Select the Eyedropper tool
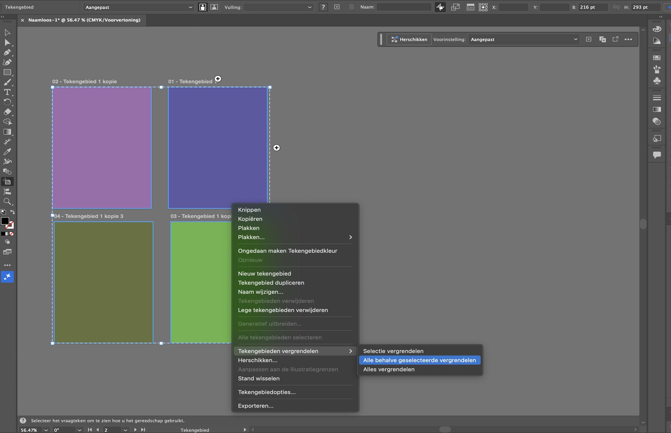671x433 pixels. coord(7,152)
